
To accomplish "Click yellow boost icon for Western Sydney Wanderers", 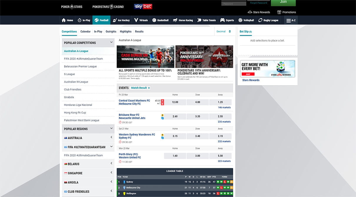I will point(162,135).
